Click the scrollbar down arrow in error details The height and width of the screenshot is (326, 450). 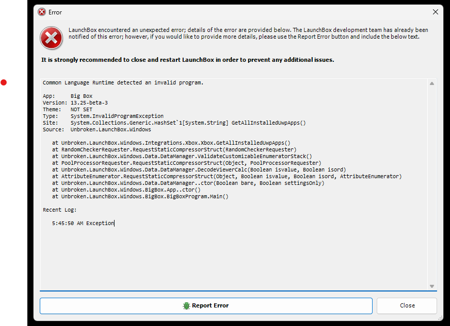432,286
